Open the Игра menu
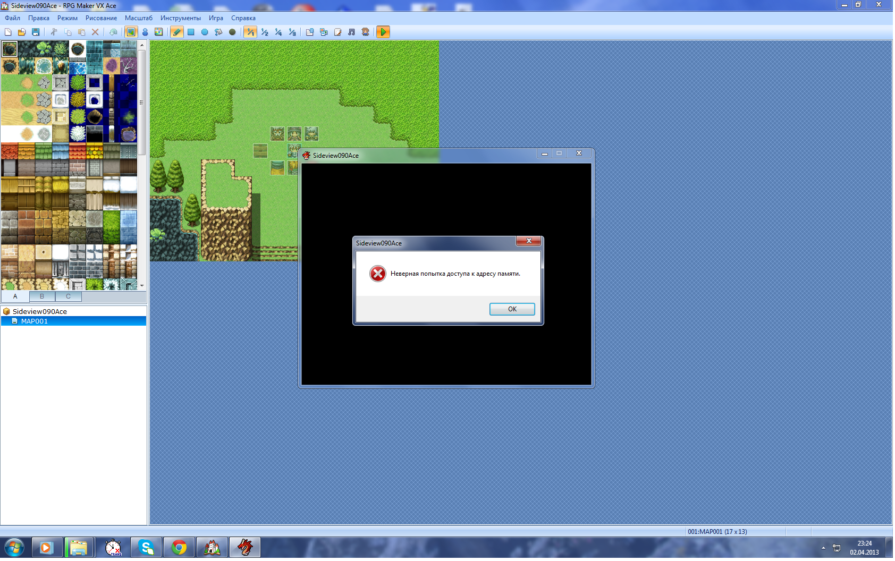Image resolution: width=895 pixels, height=561 pixels. point(216,18)
